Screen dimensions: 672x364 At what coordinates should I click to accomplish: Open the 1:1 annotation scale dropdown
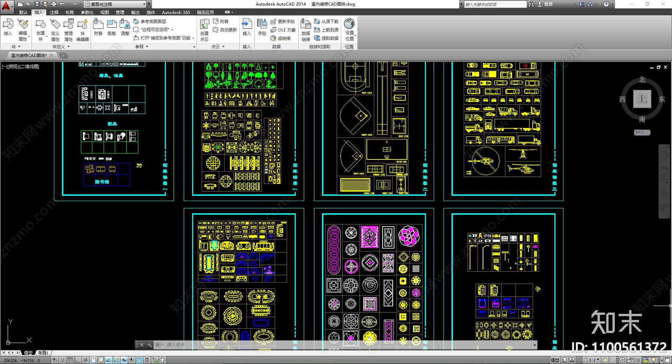591,360
